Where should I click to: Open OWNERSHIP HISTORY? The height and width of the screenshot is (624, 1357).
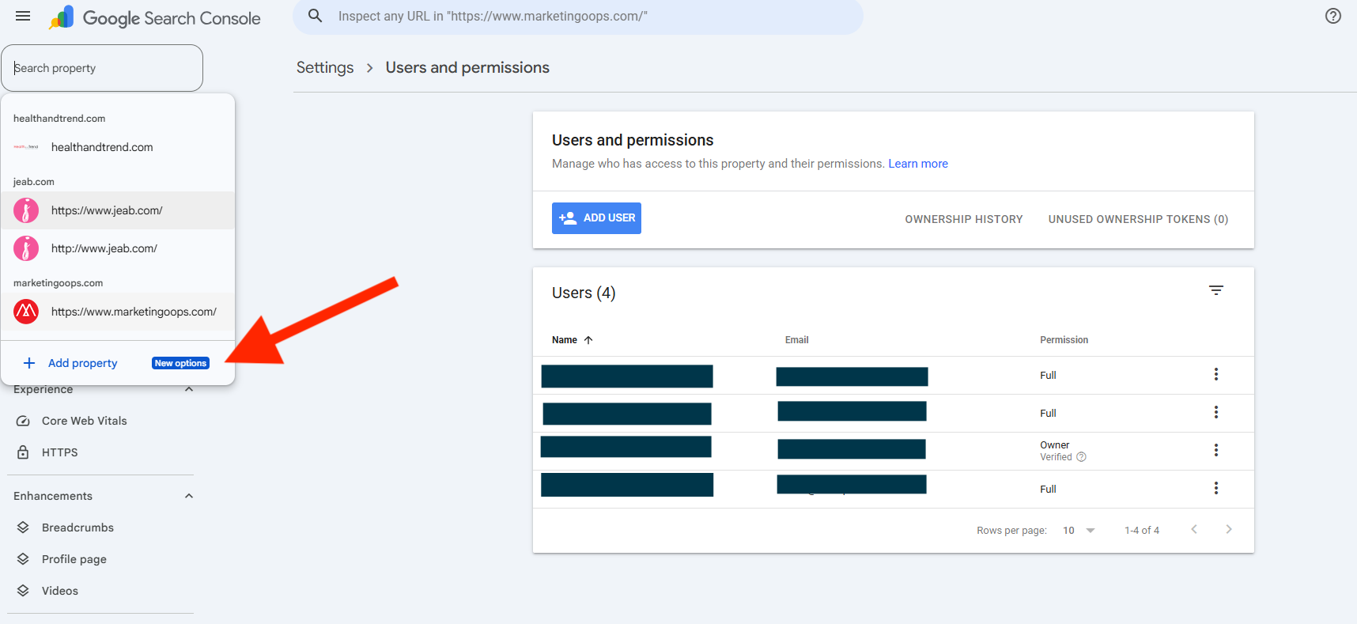coord(964,219)
